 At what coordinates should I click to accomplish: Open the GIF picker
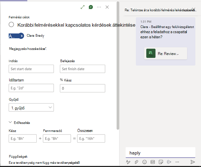pos(153,162)
